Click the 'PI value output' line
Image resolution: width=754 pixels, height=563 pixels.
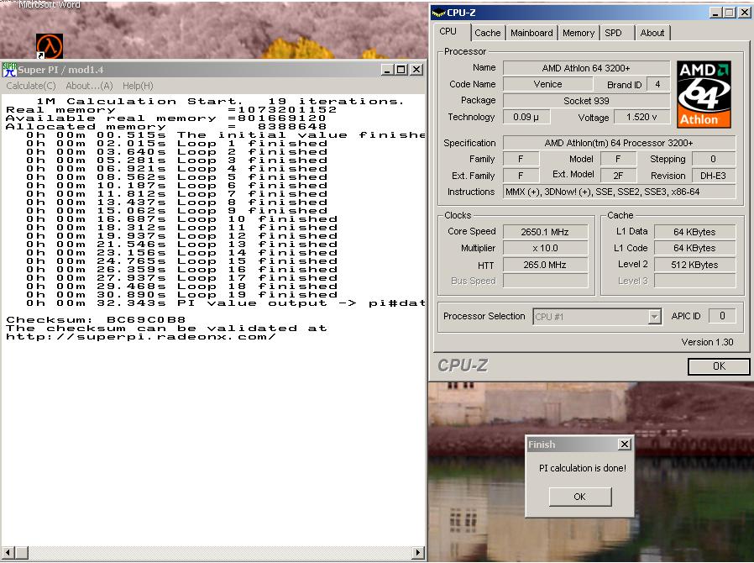click(226, 303)
